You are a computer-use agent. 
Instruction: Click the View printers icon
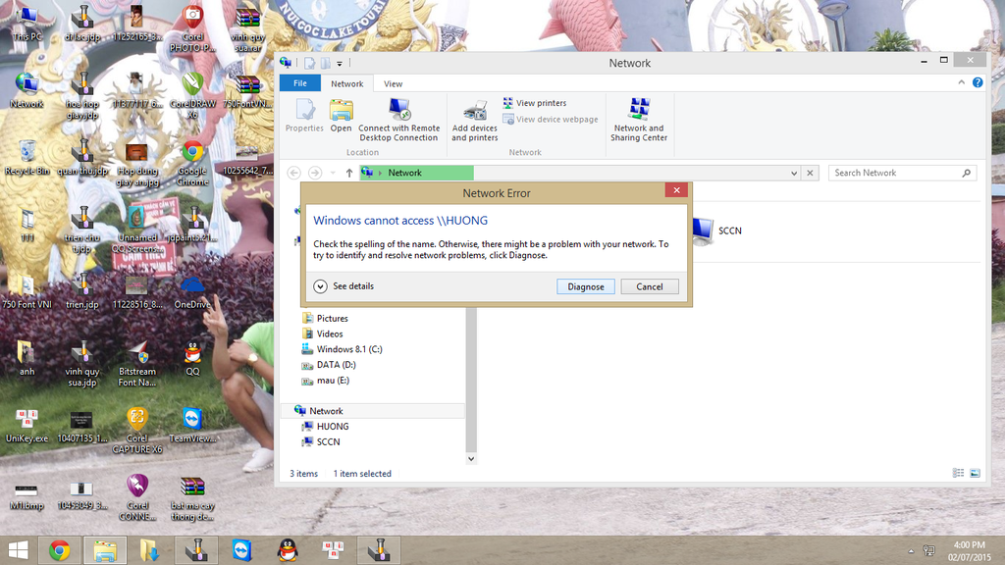[508, 103]
